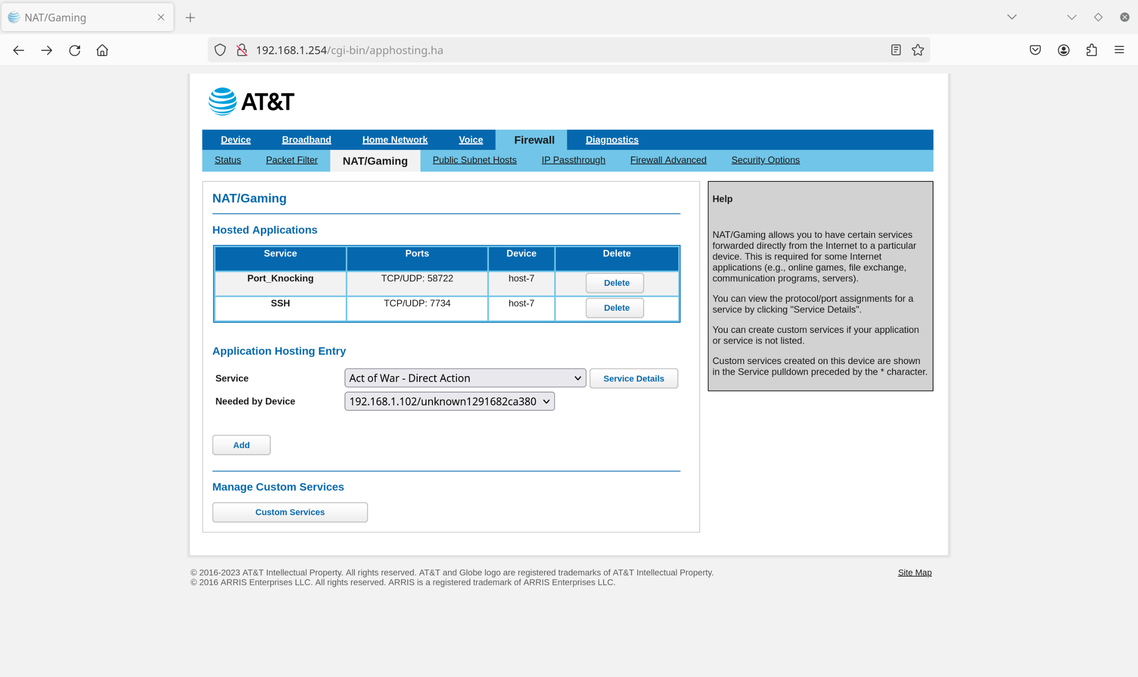Open the Site Map link
Image resolution: width=1138 pixels, height=677 pixels.
(x=914, y=573)
